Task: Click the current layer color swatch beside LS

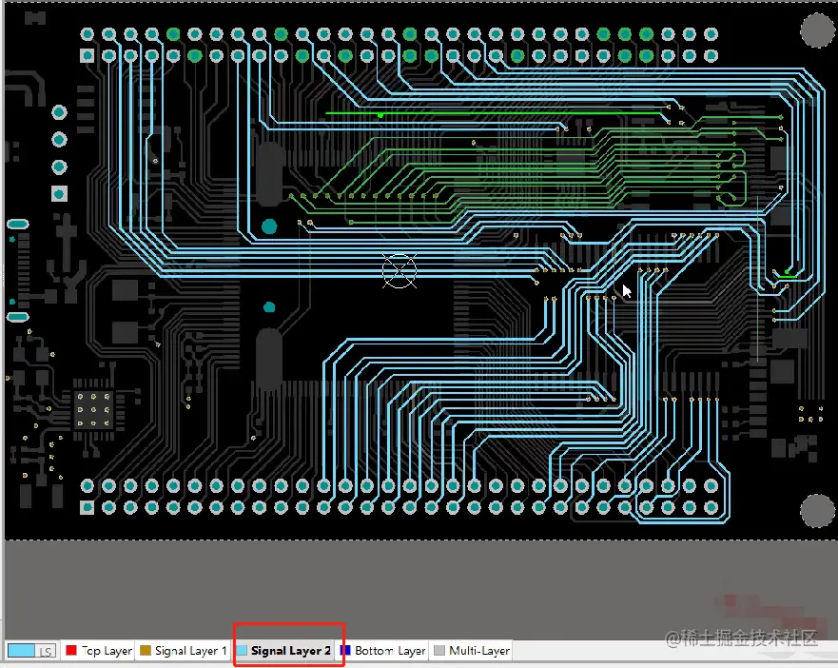Action: click(21, 652)
